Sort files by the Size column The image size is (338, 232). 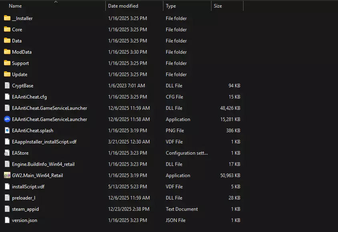pyautogui.click(x=218, y=6)
